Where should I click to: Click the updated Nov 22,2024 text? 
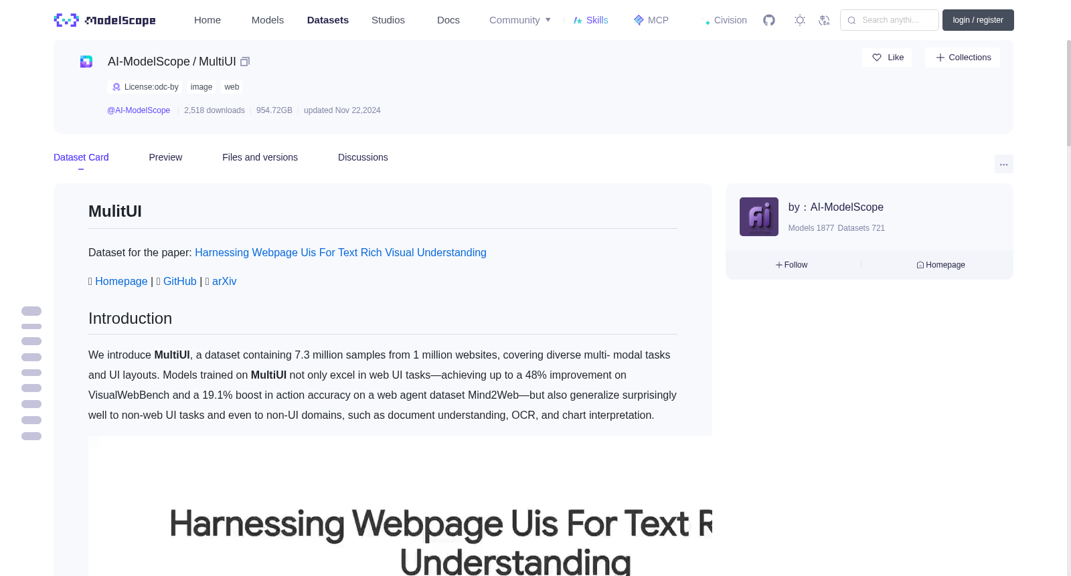[x=342, y=110]
